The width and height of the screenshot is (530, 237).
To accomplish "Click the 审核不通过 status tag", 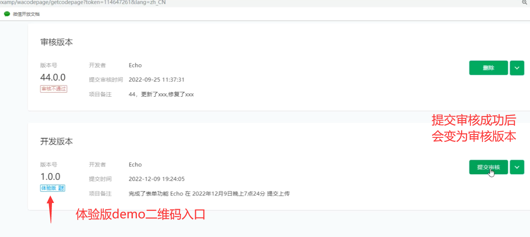I will pyautogui.click(x=54, y=89).
